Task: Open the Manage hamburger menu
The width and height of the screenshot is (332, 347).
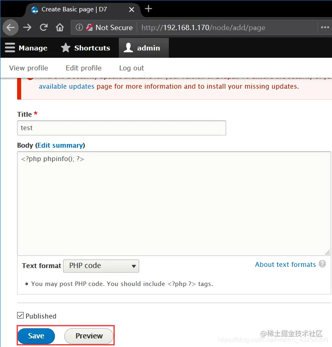Action: pyautogui.click(x=26, y=48)
